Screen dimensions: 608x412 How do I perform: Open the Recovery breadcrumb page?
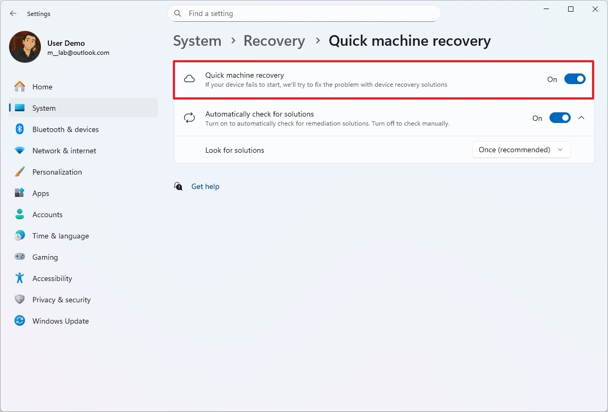(274, 40)
